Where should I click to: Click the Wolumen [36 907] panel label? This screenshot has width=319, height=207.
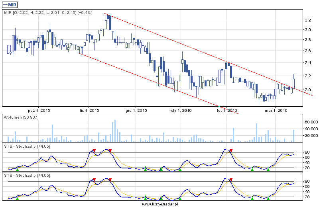click(21, 117)
